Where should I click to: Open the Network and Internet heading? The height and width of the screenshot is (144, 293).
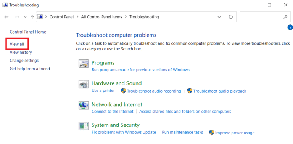click(117, 104)
